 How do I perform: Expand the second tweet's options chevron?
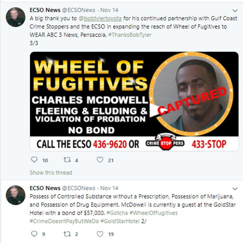click(235, 189)
